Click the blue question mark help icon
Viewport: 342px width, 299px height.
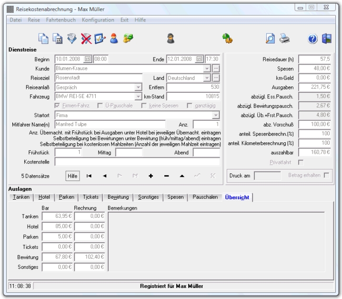(x=313, y=39)
